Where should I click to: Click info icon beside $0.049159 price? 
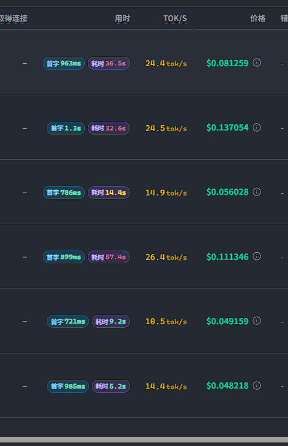(257, 321)
